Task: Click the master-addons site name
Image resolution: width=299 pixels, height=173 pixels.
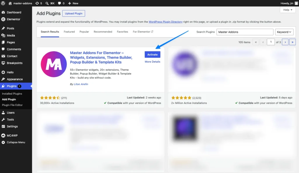Action: (22, 3)
